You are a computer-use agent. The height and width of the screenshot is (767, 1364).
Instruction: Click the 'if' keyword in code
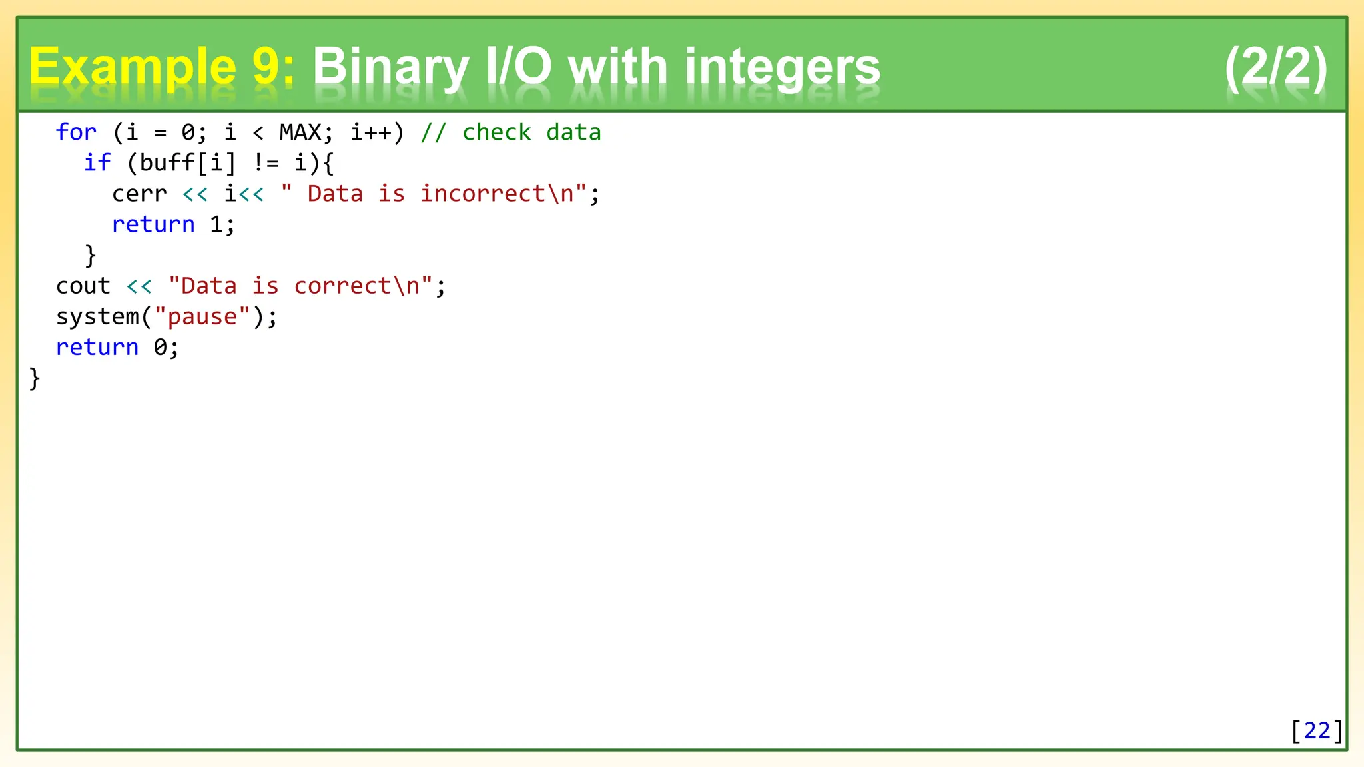[x=97, y=162]
